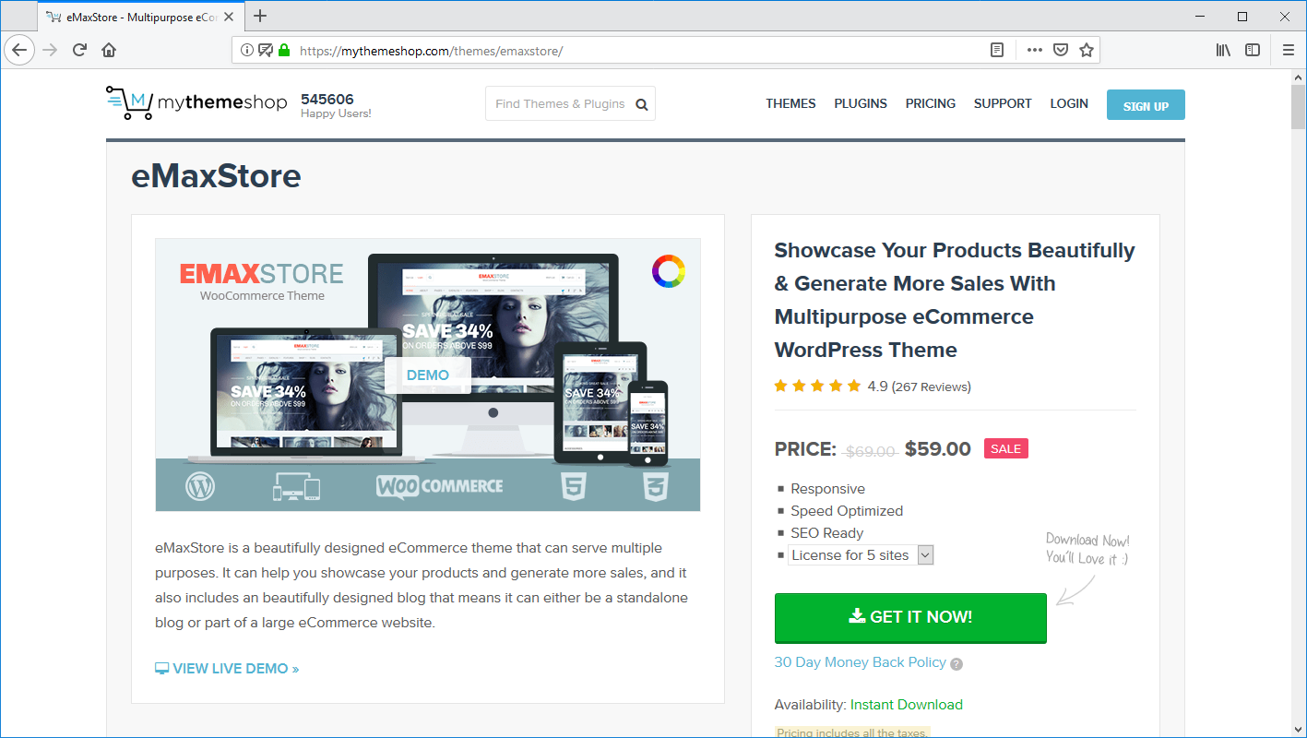Open a new browser tab with plus button
This screenshot has width=1307, height=738.
260,16
